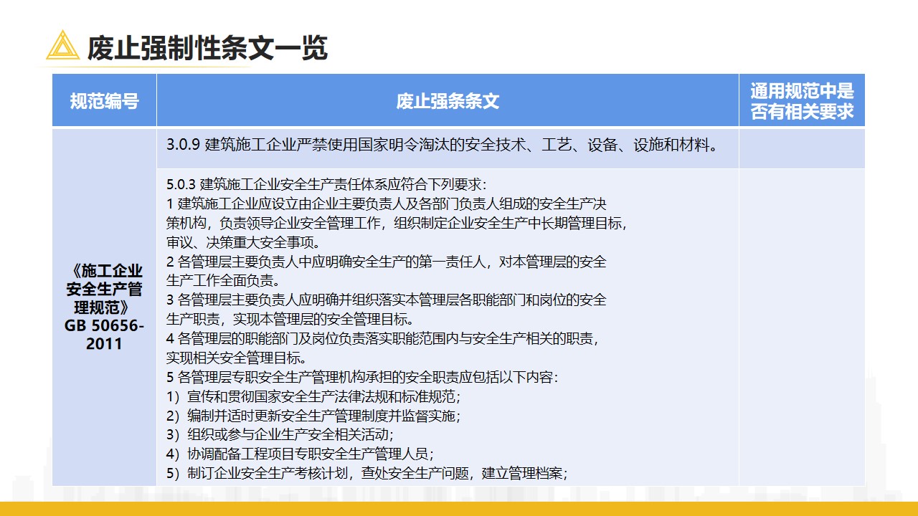The height and width of the screenshot is (516, 918).
Task: Click the yellow triangle logo icon
Action: pos(62,45)
